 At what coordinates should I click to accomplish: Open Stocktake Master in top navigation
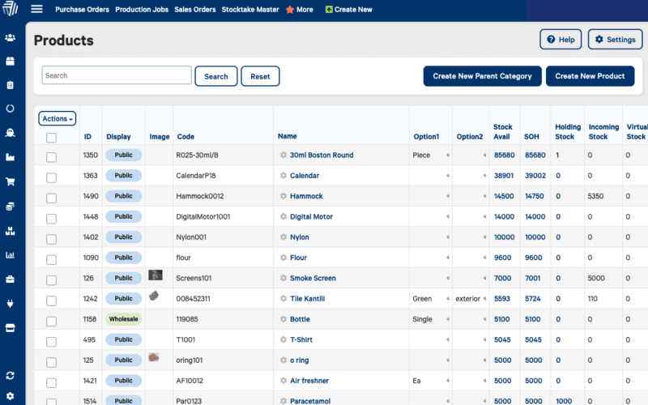(x=250, y=9)
